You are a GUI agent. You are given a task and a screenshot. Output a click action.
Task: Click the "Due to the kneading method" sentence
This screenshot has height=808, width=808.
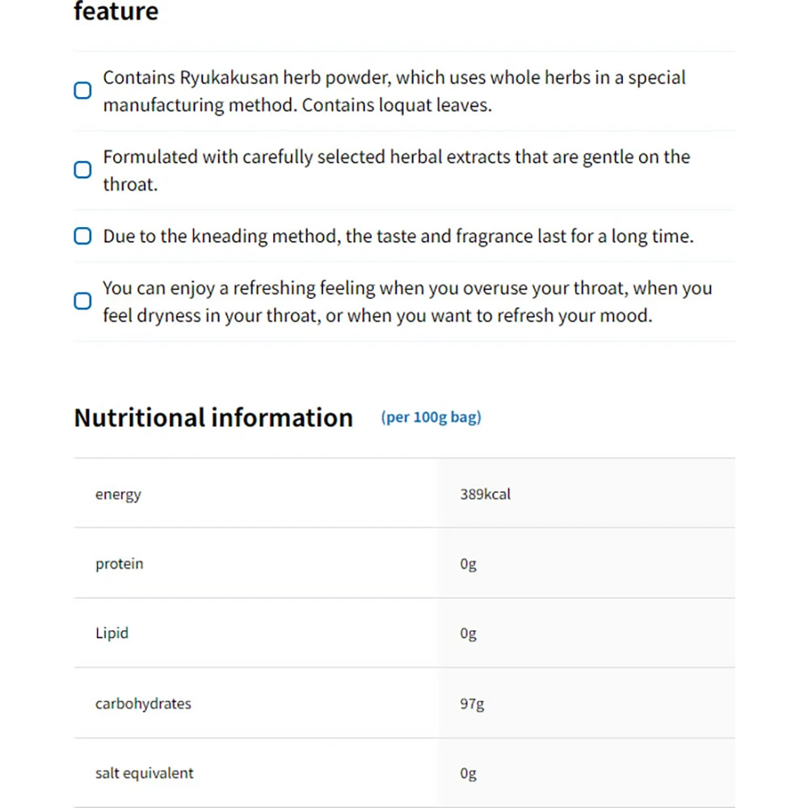398,236
